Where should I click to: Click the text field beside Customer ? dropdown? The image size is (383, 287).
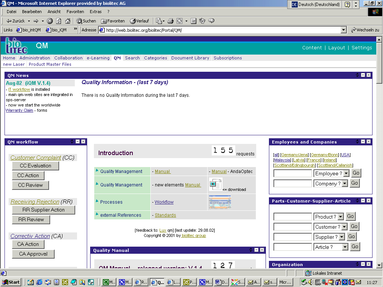coord(292,227)
